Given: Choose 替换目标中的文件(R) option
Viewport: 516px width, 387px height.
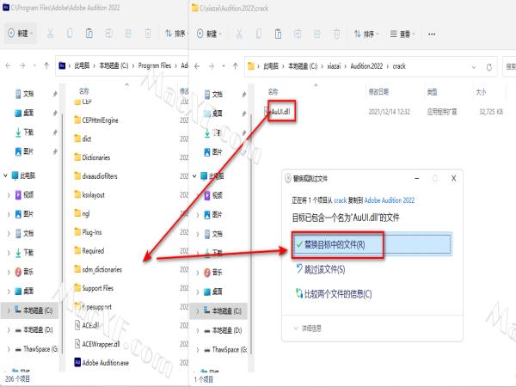Looking at the screenshot, I should [x=331, y=245].
